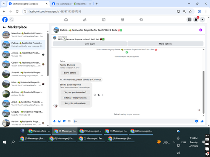Screen dimensions: 210x157
Task: Send 'In talks. I'll let you know.' reply
Action: (75, 98)
